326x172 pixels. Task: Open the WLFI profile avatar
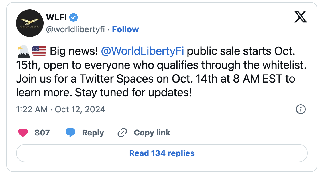(x=30, y=23)
